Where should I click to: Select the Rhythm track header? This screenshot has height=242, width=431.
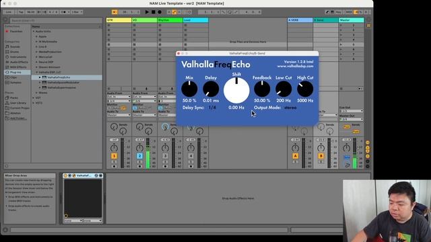point(170,20)
